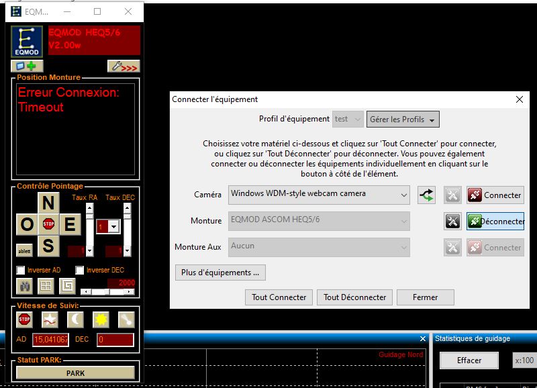Decrease DEC rate using the bottom arrow
Screen dimensions: 537x388
[x=127, y=251]
